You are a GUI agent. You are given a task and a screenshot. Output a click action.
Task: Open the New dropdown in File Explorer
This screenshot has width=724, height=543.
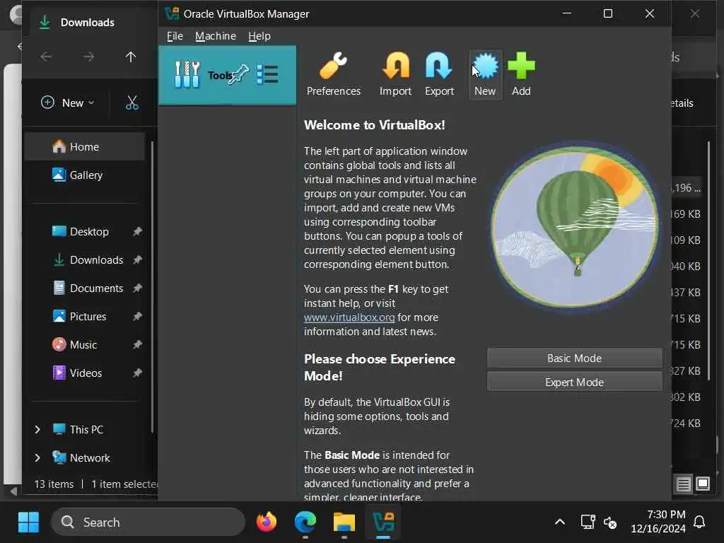click(68, 103)
